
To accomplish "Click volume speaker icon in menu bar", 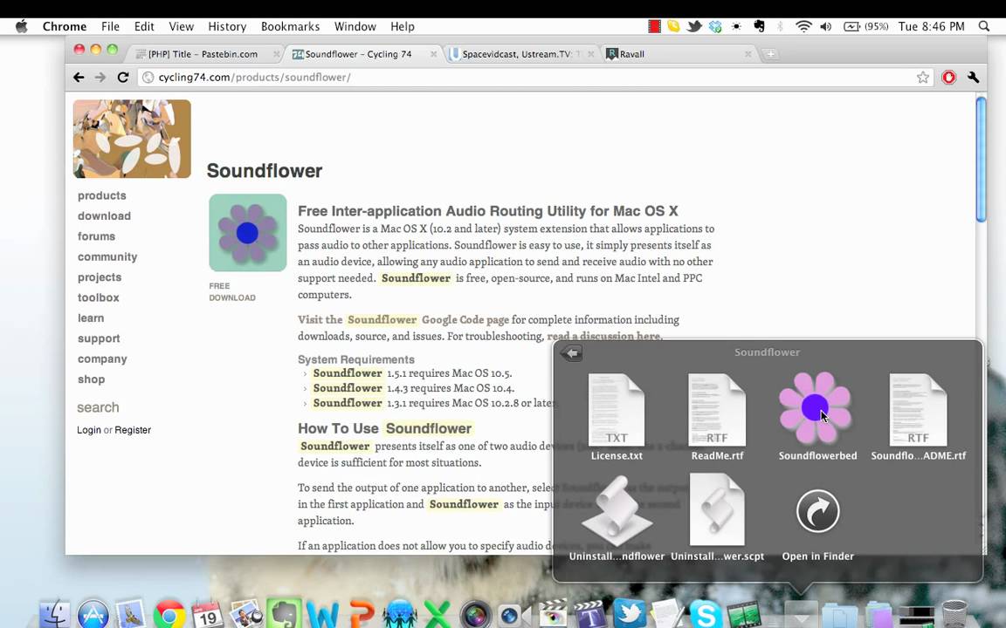I will pos(826,26).
